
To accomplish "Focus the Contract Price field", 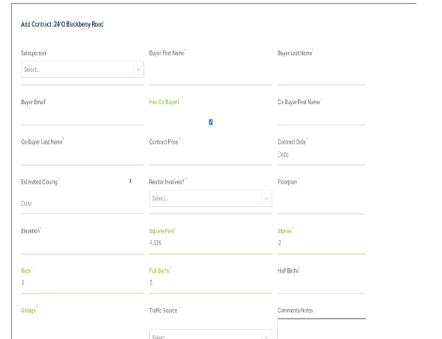I will pos(210,156).
